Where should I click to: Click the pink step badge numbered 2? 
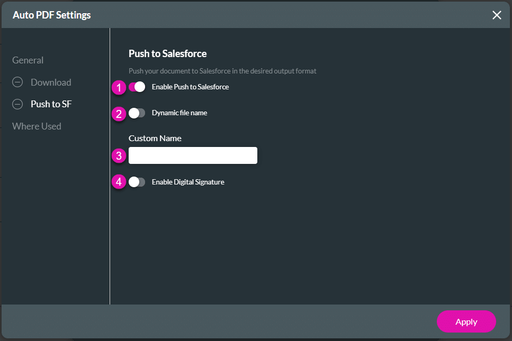[119, 114]
